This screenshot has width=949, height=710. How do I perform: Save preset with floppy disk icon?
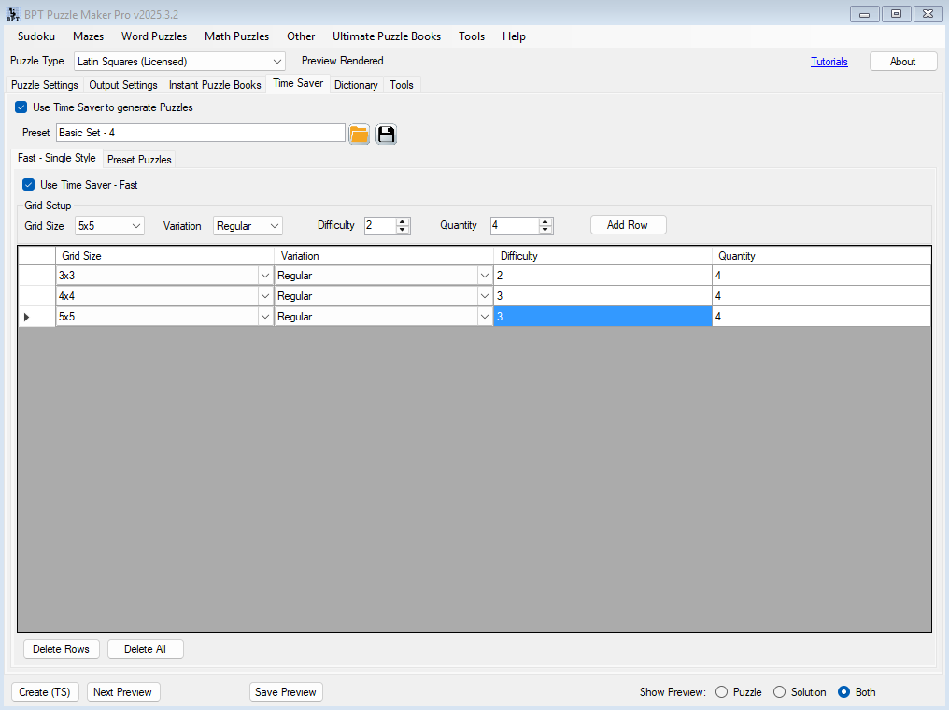click(x=386, y=134)
